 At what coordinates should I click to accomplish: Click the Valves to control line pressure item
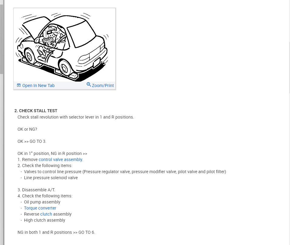pos(125,172)
